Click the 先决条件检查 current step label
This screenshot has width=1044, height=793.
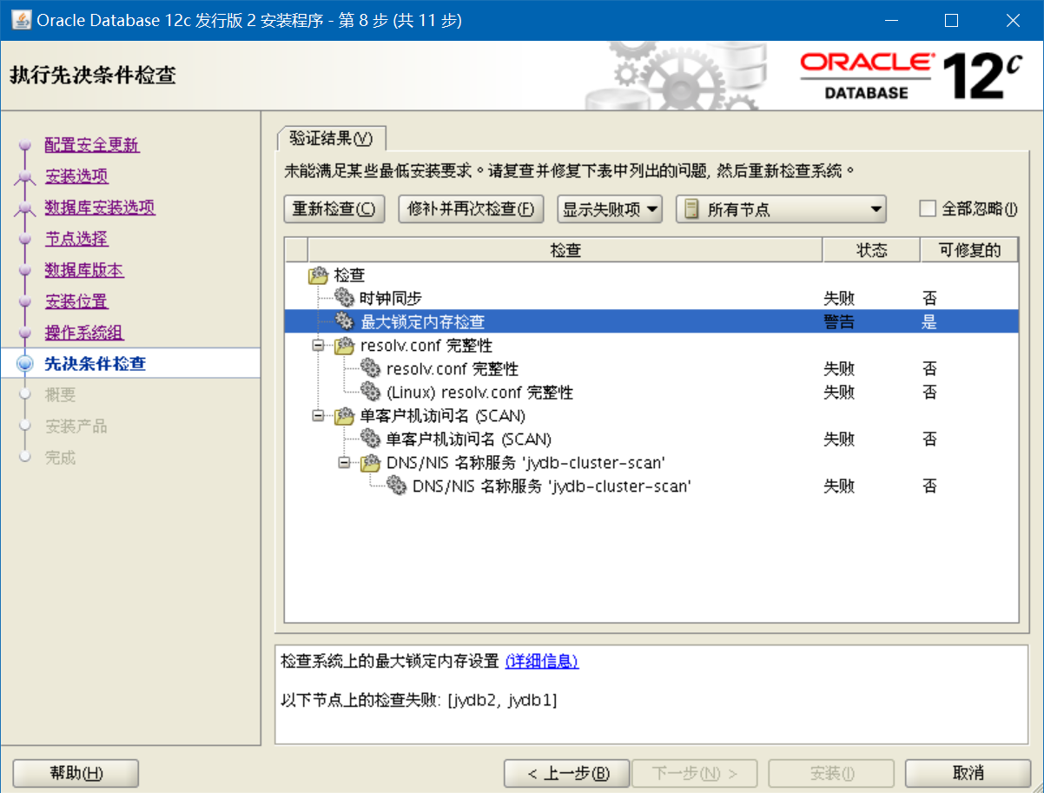point(96,363)
